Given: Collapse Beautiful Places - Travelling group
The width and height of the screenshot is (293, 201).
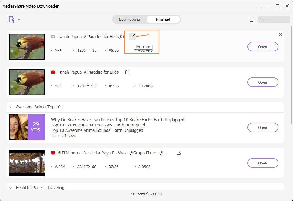Looking at the screenshot, I should tap(11, 188).
